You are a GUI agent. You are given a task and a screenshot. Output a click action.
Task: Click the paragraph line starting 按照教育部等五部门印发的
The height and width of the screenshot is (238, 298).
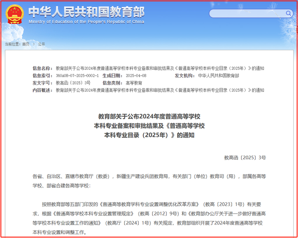[x=152, y=204]
